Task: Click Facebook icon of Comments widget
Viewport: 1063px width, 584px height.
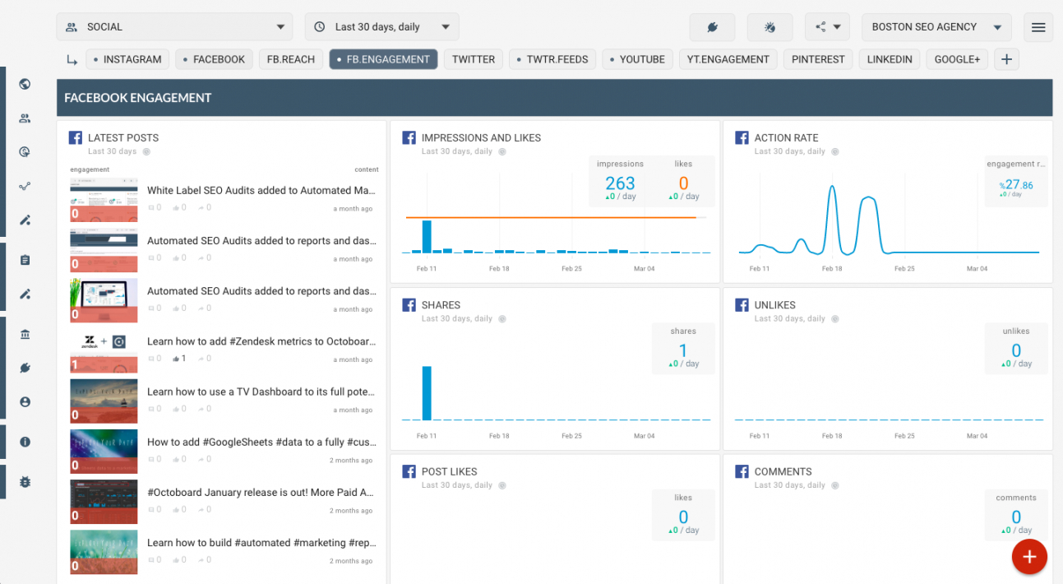Action: point(742,472)
